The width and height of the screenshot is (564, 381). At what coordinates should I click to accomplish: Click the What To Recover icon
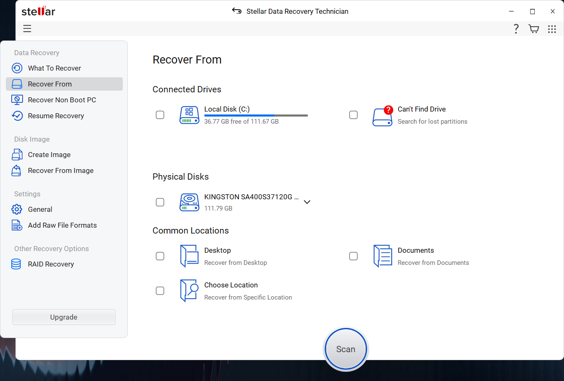click(17, 68)
